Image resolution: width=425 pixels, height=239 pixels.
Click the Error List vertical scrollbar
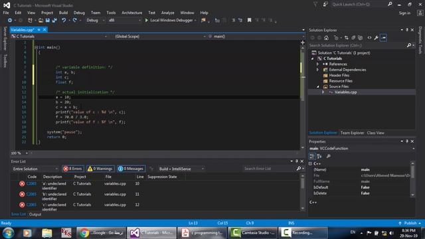click(x=303, y=192)
